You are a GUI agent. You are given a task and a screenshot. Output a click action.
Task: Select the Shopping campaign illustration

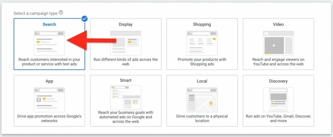pos(202,43)
